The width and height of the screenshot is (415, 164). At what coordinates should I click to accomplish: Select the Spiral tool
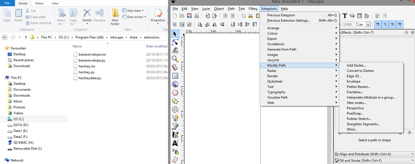coord(175,110)
